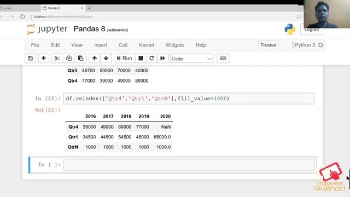Click the empty code cell input
This screenshot has width=350, height=197.
click(189, 165)
